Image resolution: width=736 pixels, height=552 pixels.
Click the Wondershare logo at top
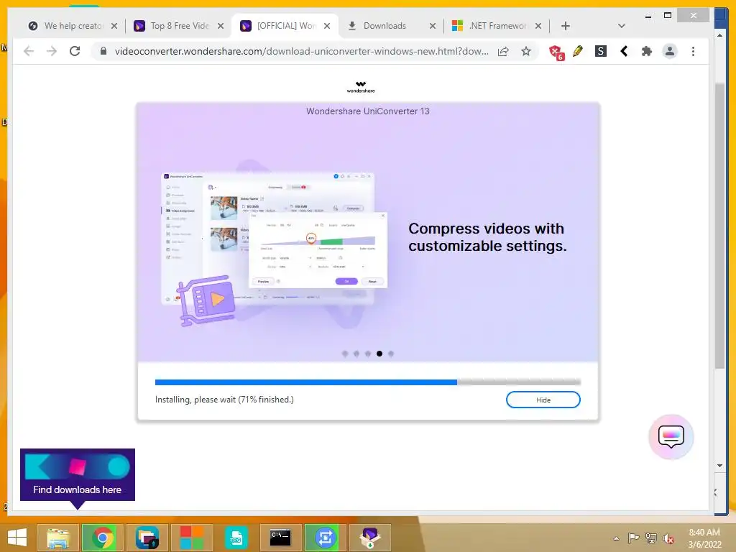click(361, 87)
